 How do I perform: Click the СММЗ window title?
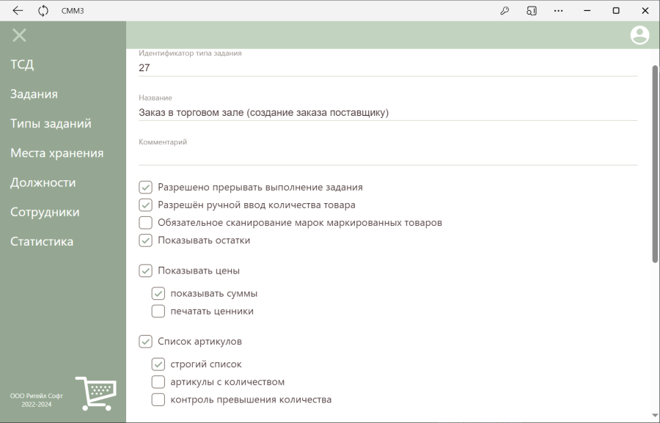(73, 11)
